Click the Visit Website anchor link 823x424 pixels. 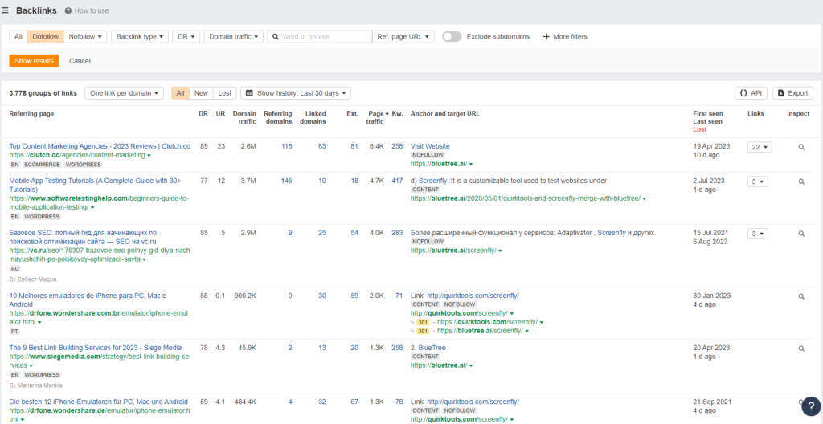(x=430, y=146)
